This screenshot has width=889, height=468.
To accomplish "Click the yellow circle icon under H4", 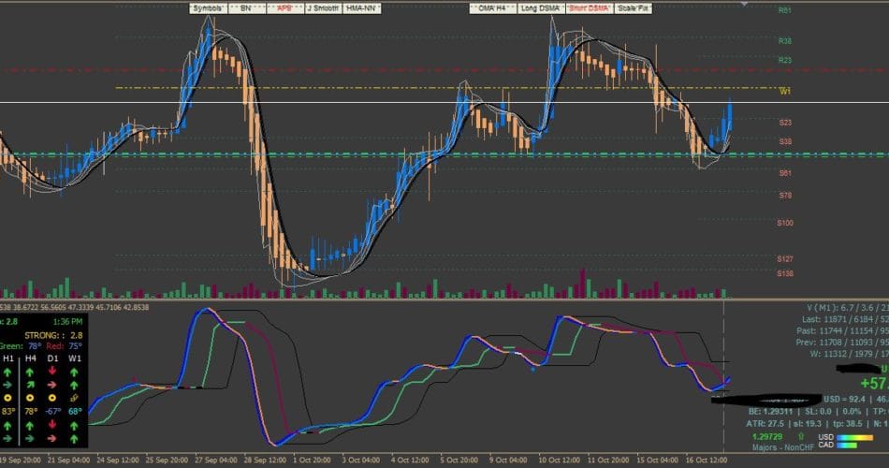I will click(30, 398).
